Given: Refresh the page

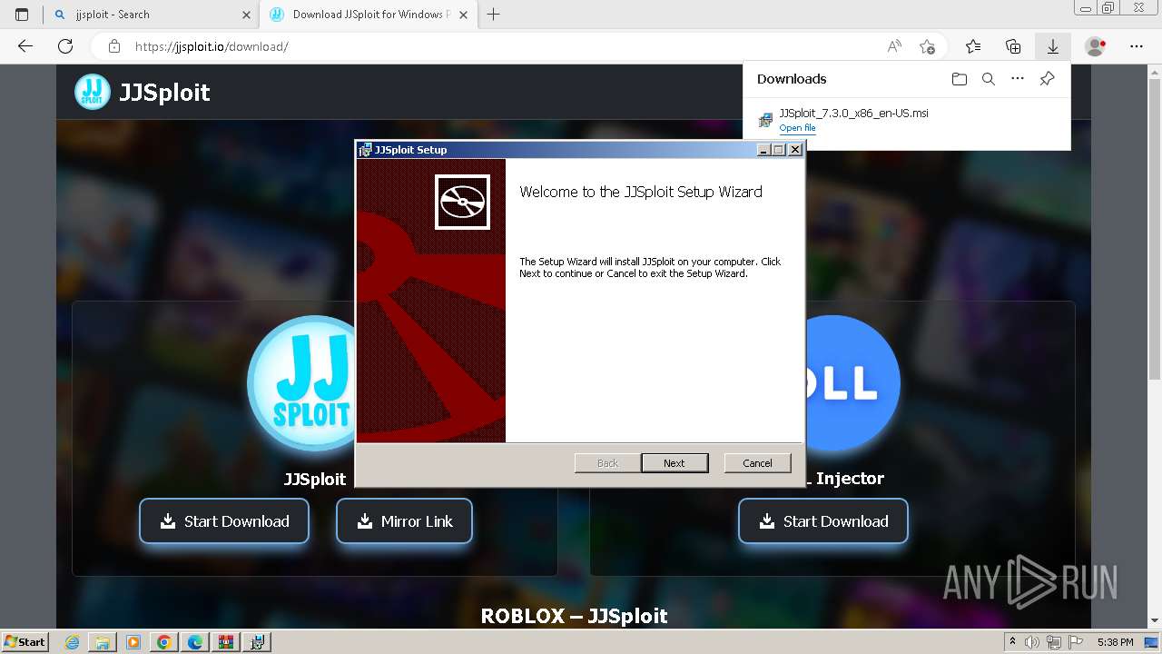Looking at the screenshot, I should click(65, 46).
